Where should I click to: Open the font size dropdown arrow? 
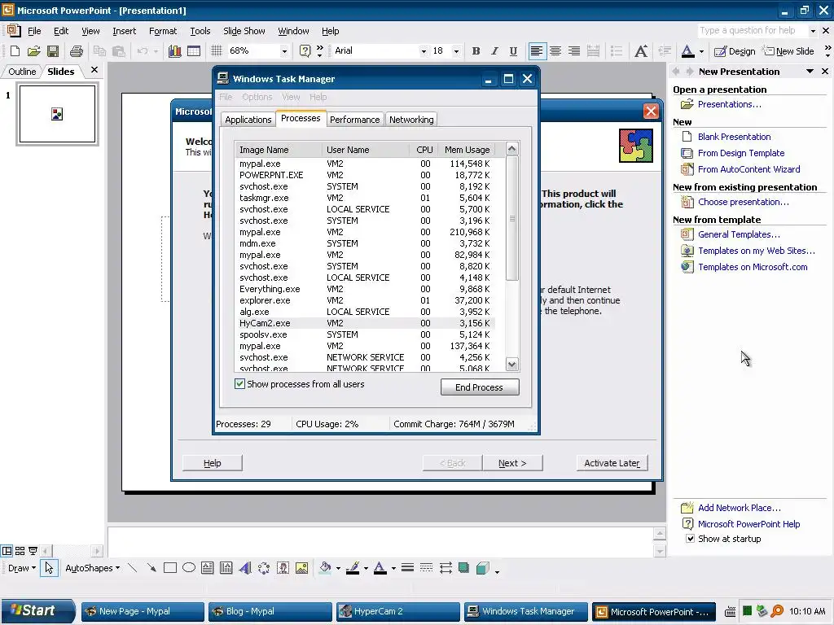456,51
